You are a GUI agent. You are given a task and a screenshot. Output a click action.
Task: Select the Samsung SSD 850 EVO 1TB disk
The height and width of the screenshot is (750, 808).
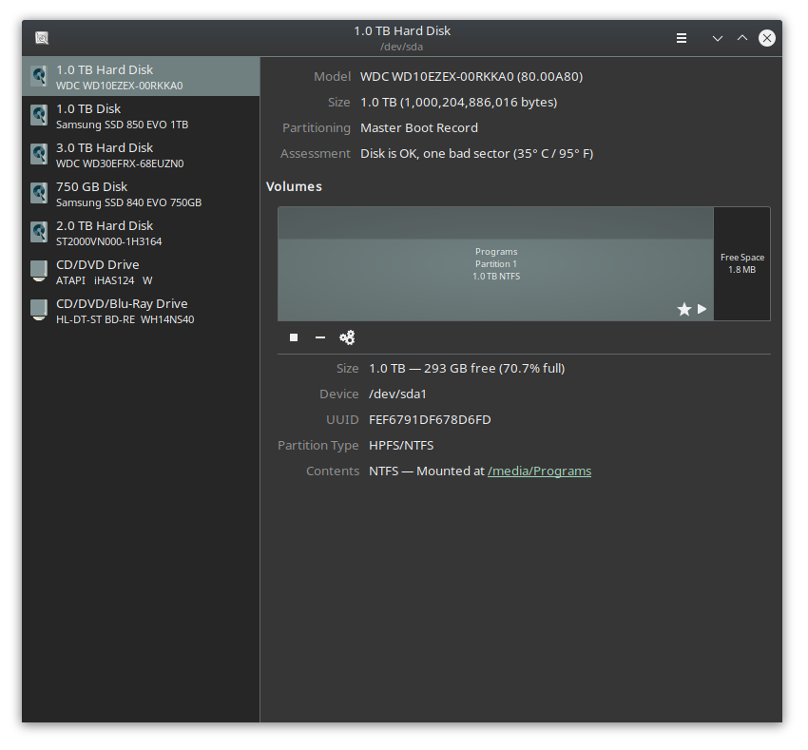coord(141,116)
